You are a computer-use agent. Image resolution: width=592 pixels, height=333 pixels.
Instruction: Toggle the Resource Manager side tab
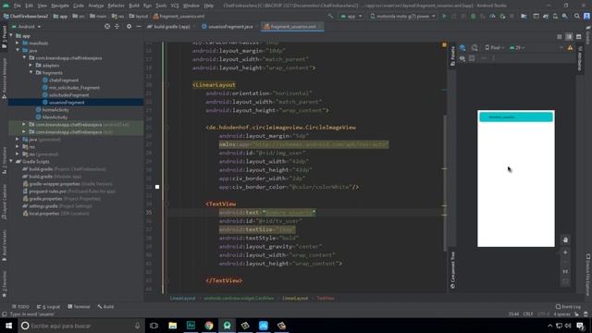tap(4, 79)
